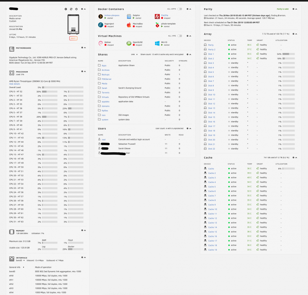This screenshot has height=295, width=308.
Task: Collapse the Parity section
Action: [x=296, y=9]
